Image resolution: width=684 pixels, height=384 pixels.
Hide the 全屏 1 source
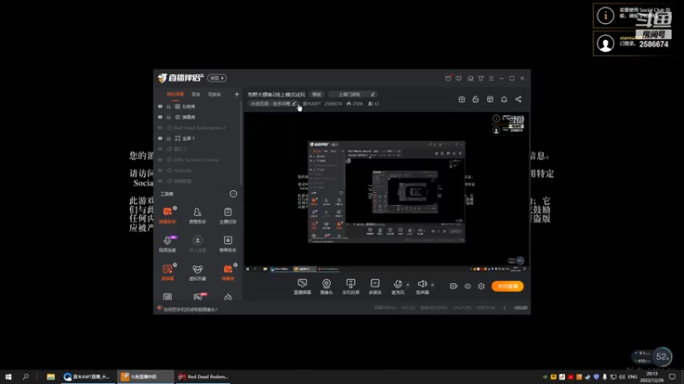[x=160, y=138]
